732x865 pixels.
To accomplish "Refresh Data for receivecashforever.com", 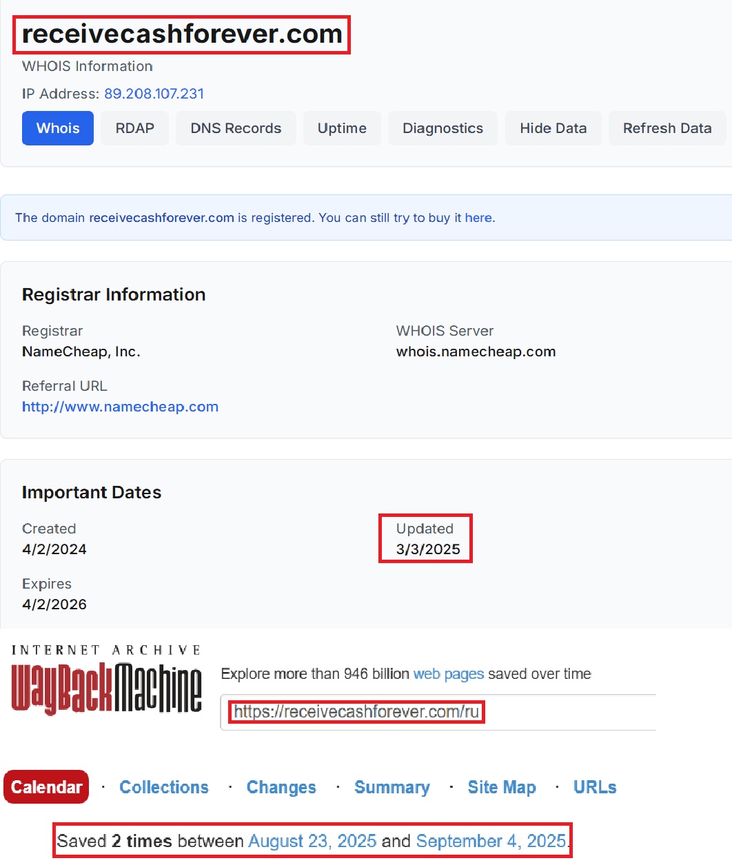I will pos(667,128).
